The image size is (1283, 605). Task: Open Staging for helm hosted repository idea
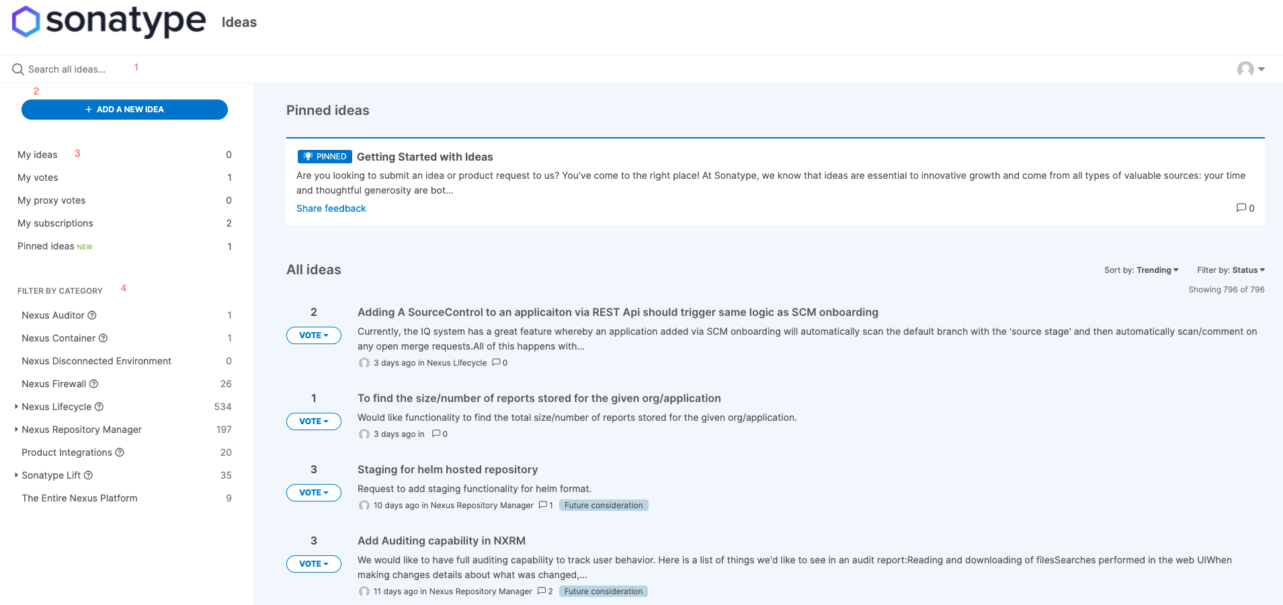(448, 469)
